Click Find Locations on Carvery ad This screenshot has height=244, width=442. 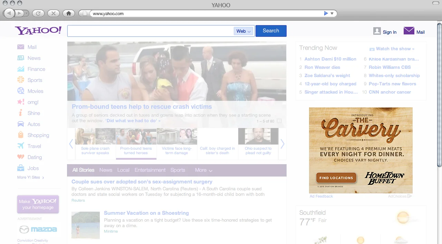coord(336,178)
